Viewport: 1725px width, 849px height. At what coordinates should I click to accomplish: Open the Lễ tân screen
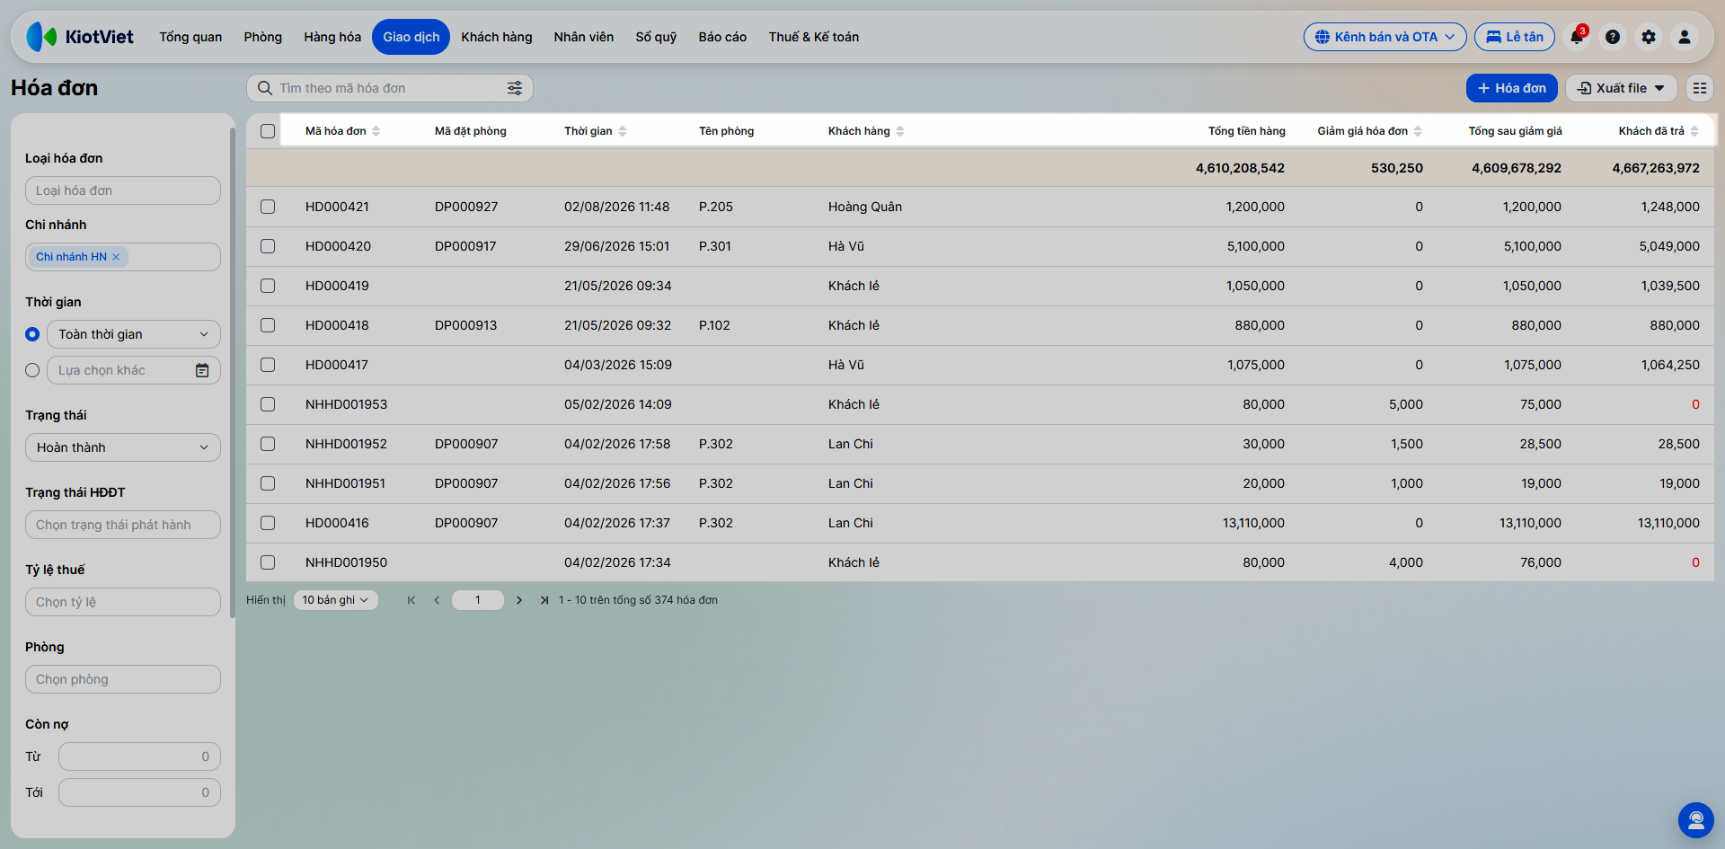pyautogui.click(x=1515, y=37)
